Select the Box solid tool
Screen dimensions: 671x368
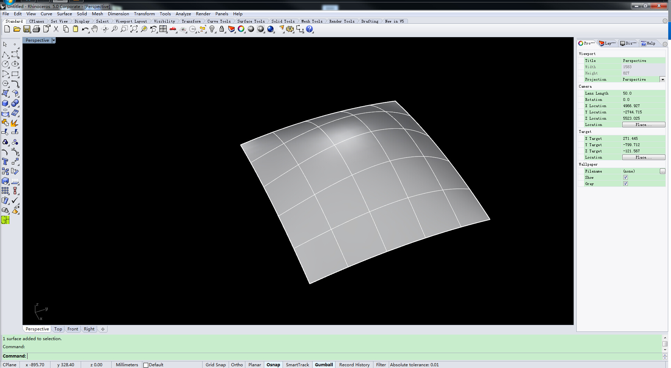click(x=5, y=103)
